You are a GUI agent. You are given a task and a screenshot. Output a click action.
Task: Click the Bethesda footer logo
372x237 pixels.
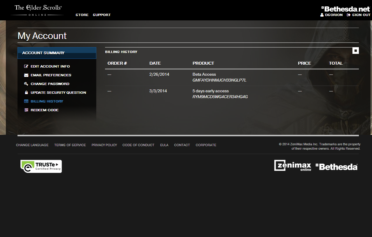336,167
